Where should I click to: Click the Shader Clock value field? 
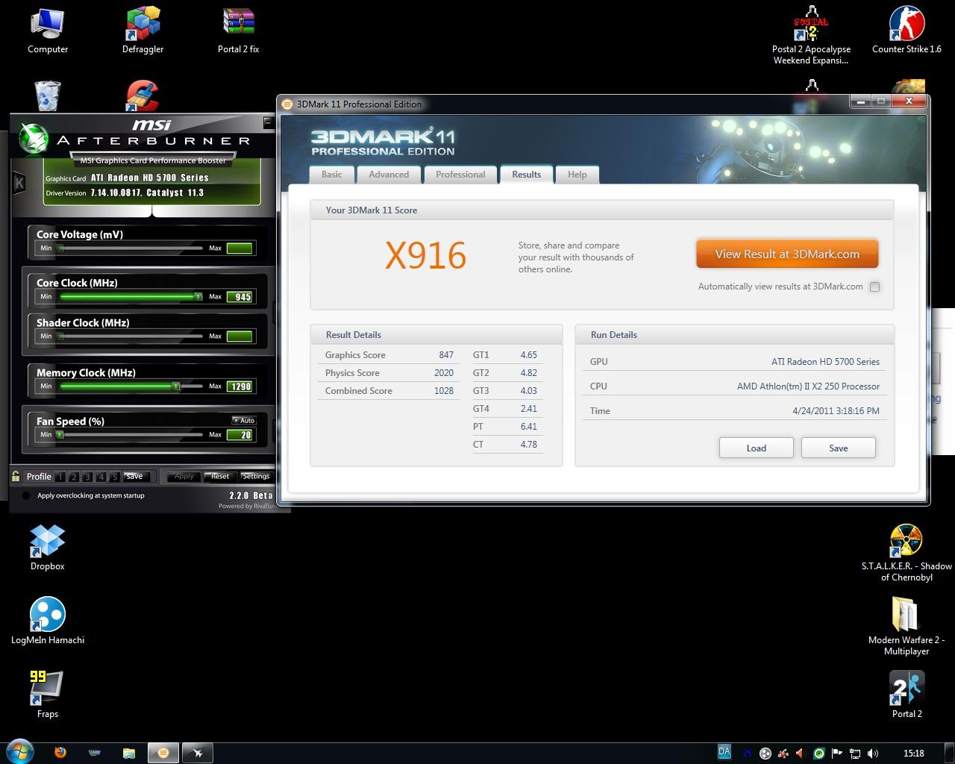pos(240,336)
